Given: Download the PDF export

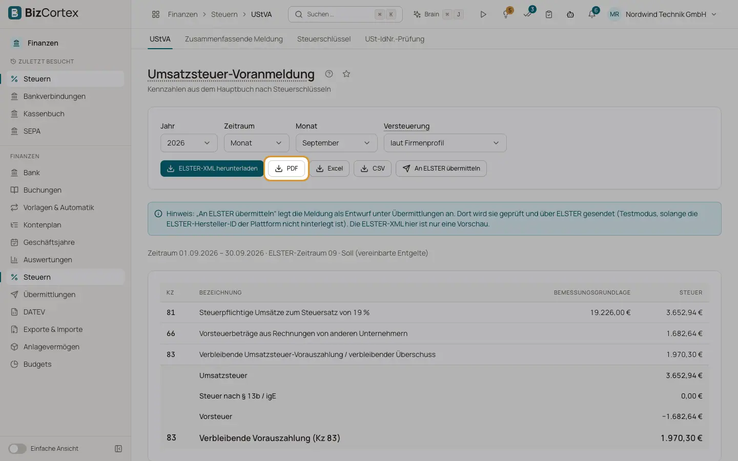Looking at the screenshot, I should coord(286,169).
